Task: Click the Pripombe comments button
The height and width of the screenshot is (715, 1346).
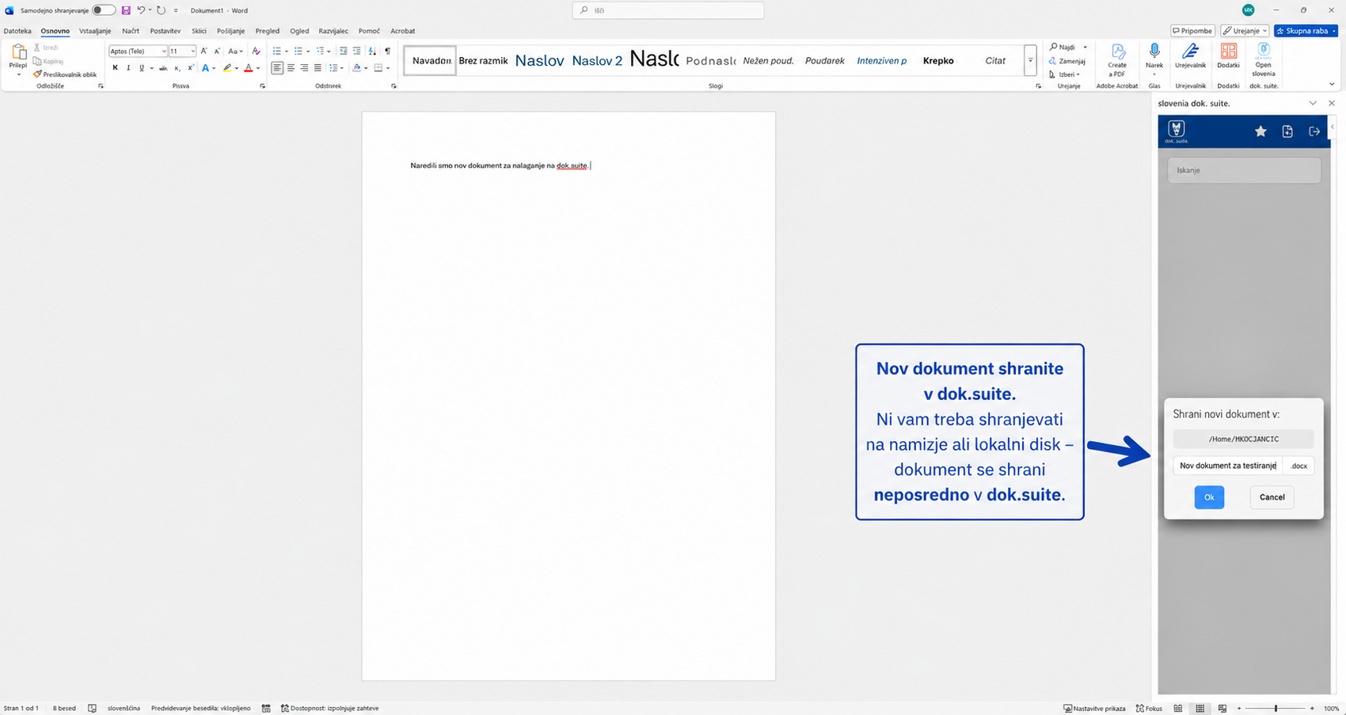Action: coord(1192,31)
